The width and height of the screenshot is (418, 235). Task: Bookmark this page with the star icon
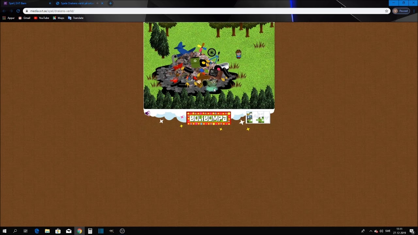pos(387,11)
